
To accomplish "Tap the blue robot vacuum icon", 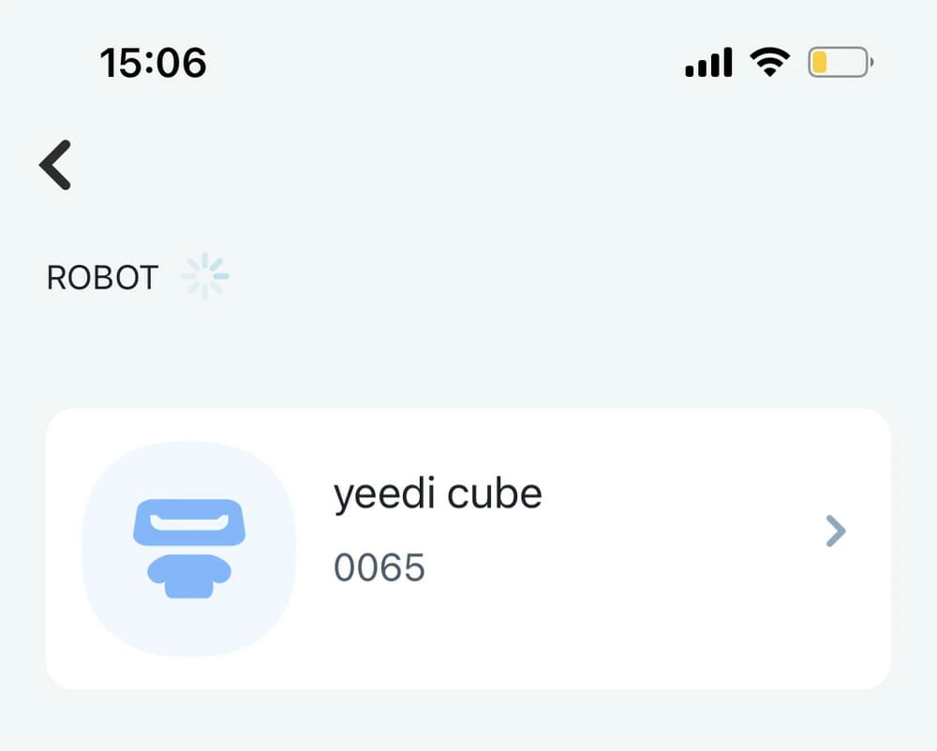I will (188, 548).
